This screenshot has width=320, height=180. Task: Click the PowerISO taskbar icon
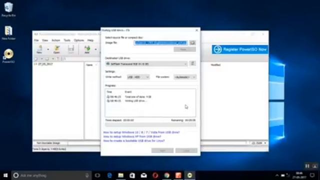190,175
